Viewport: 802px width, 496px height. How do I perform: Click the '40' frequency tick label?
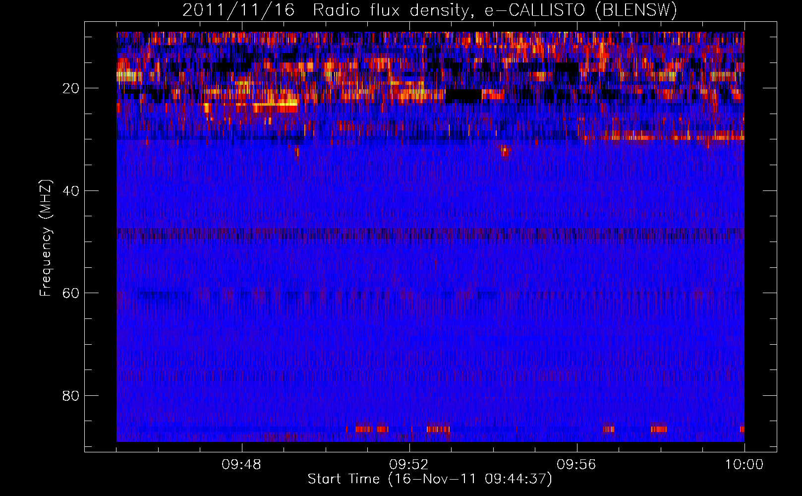[71, 191]
